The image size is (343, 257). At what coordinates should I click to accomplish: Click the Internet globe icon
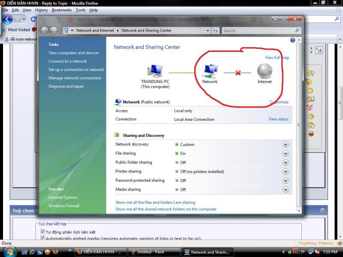265,71
